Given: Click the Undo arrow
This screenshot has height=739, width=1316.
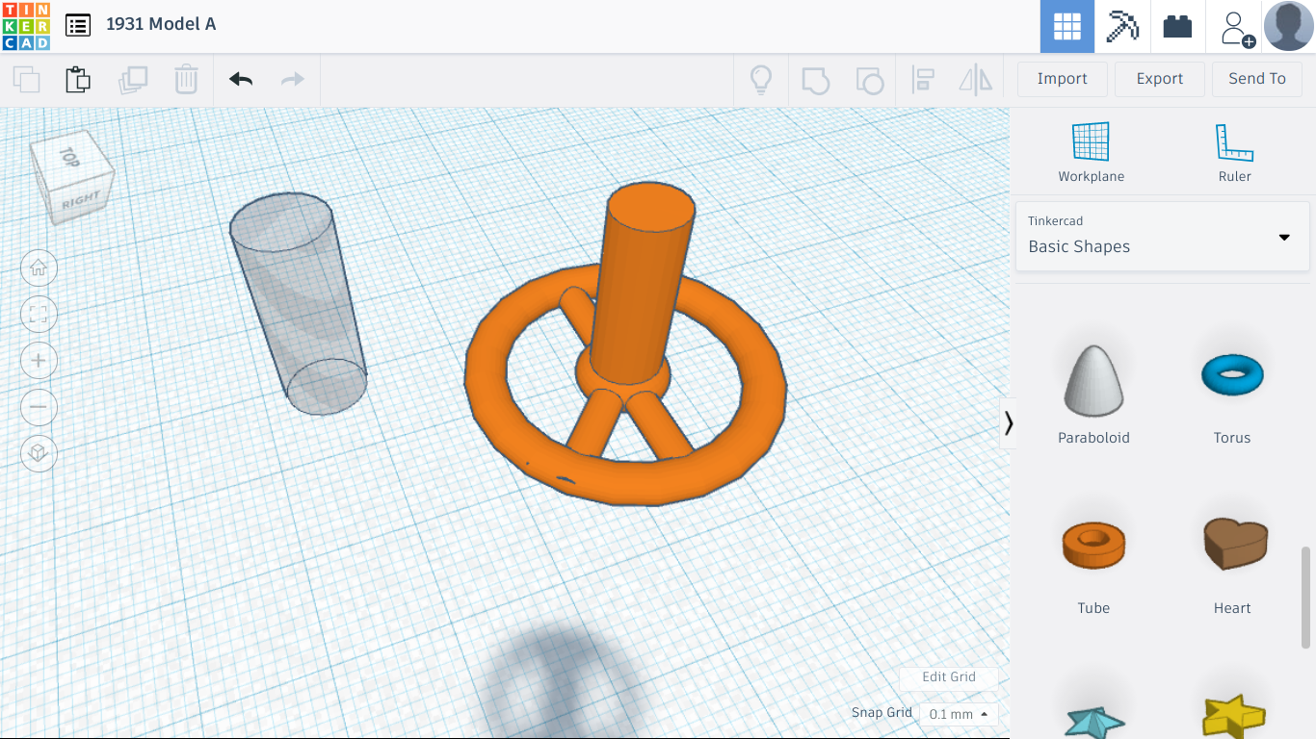Looking at the screenshot, I should click(x=240, y=80).
